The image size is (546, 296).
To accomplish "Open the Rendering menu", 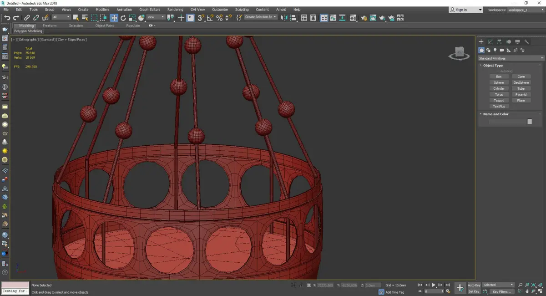I will point(175,10).
